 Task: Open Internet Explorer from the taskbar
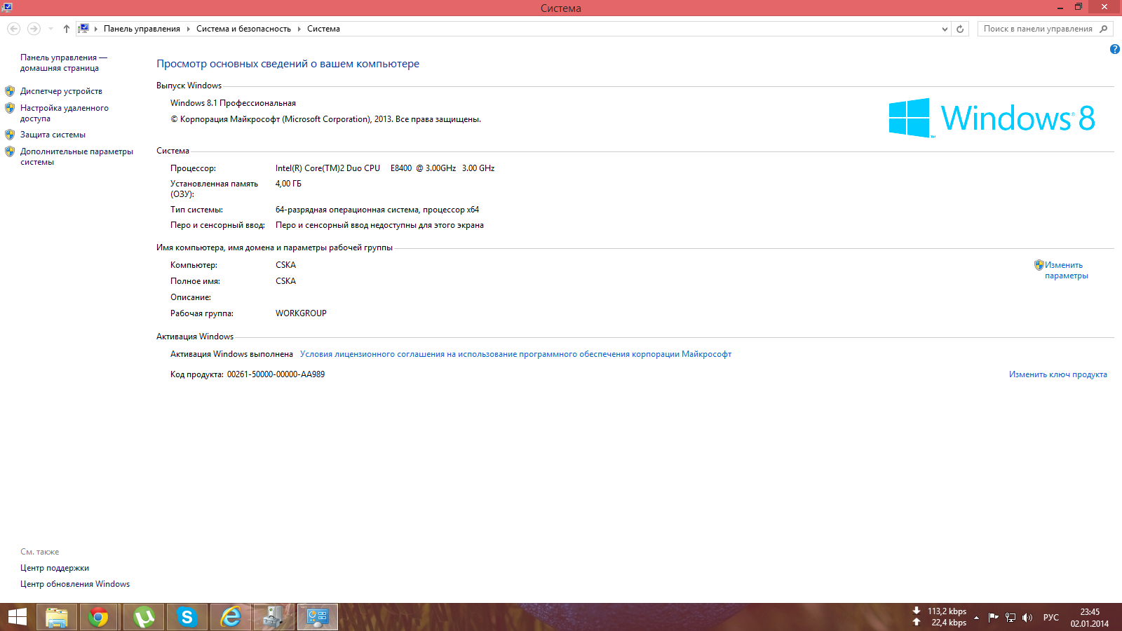tap(231, 617)
